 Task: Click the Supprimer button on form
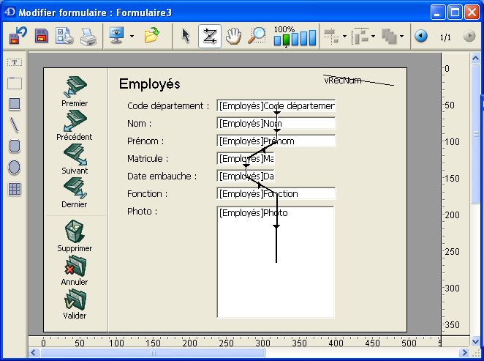point(75,237)
